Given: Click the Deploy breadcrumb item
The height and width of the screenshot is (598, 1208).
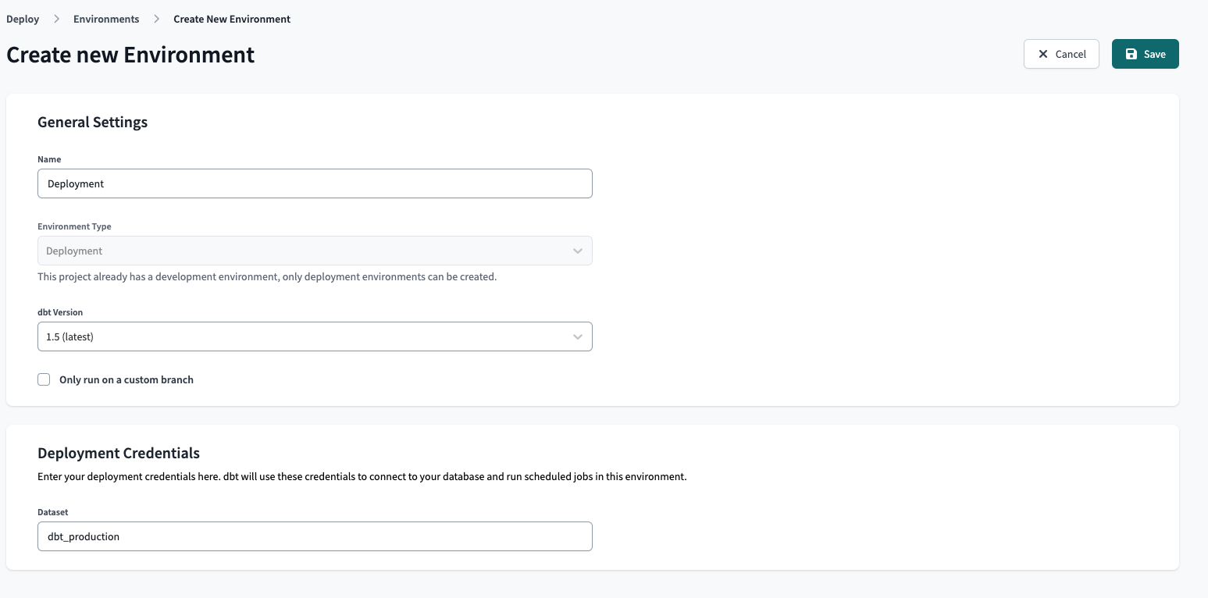Looking at the screenshot, I should (23, 19).
